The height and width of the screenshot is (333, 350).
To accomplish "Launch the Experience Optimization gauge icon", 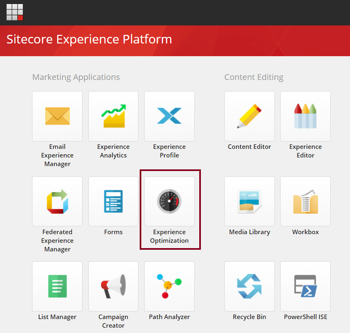I will coord(169,201).
